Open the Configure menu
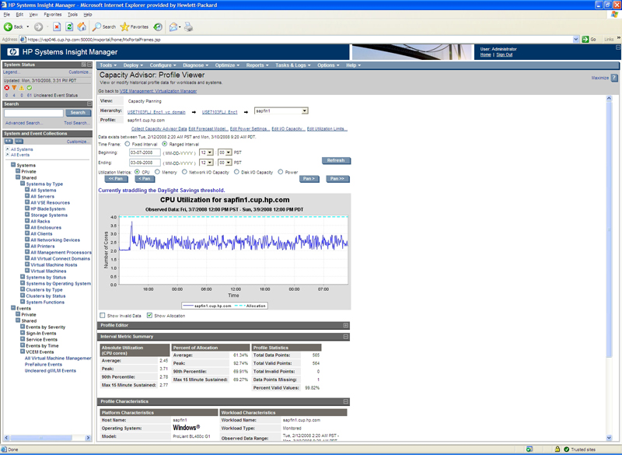This screenshot has width=622, height=455. 163,65
